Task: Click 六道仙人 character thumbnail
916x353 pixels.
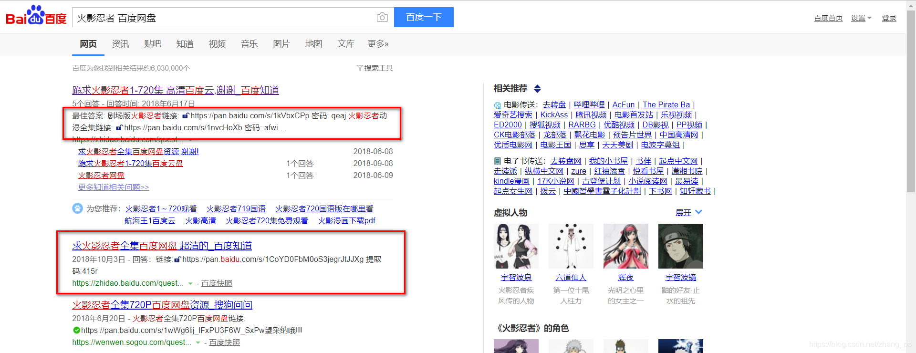Action: pyautogui.click(x=571, y=246)
